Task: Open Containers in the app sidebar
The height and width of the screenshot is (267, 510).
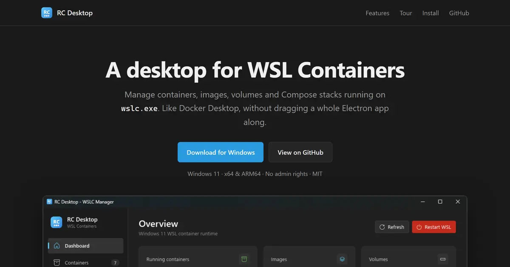Action: point(86,263)
